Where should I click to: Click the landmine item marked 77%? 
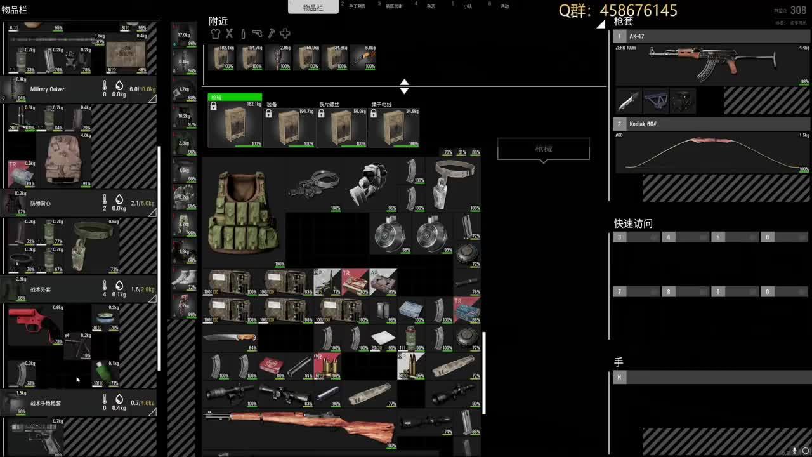[x=468, y=338]
